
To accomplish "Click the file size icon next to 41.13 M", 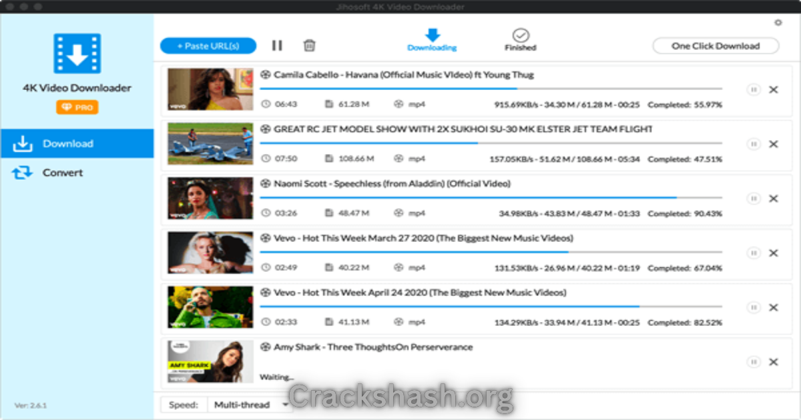I will [329, 323].
